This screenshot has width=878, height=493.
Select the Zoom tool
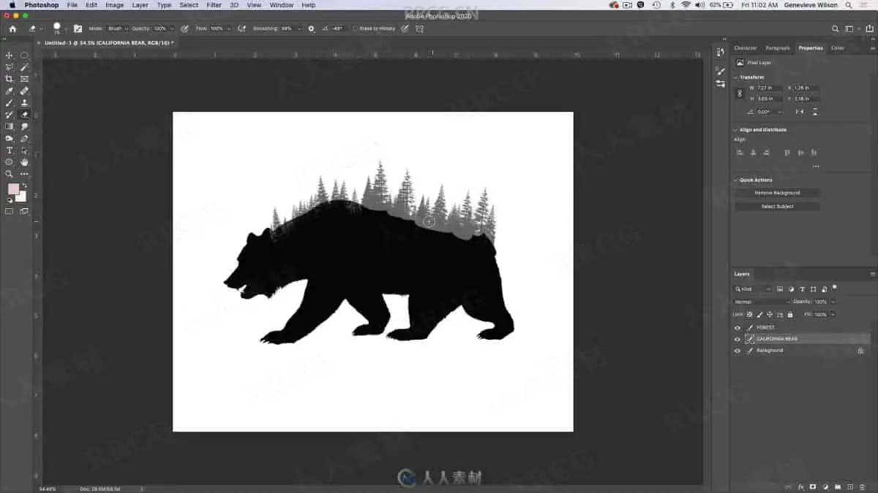10,174
